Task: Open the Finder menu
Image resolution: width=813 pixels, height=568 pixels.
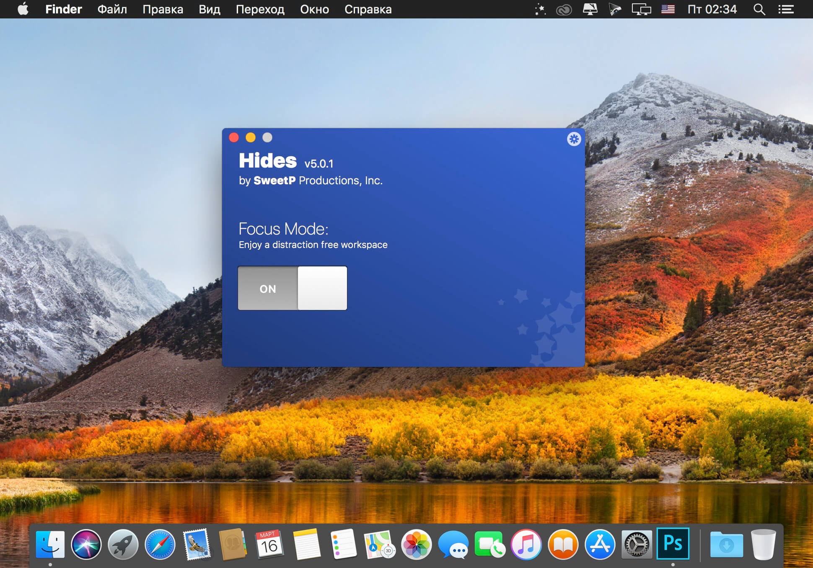Action: [64, 9]
